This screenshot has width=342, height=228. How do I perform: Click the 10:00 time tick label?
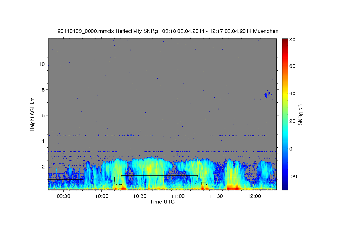click(x=101, y=196)
